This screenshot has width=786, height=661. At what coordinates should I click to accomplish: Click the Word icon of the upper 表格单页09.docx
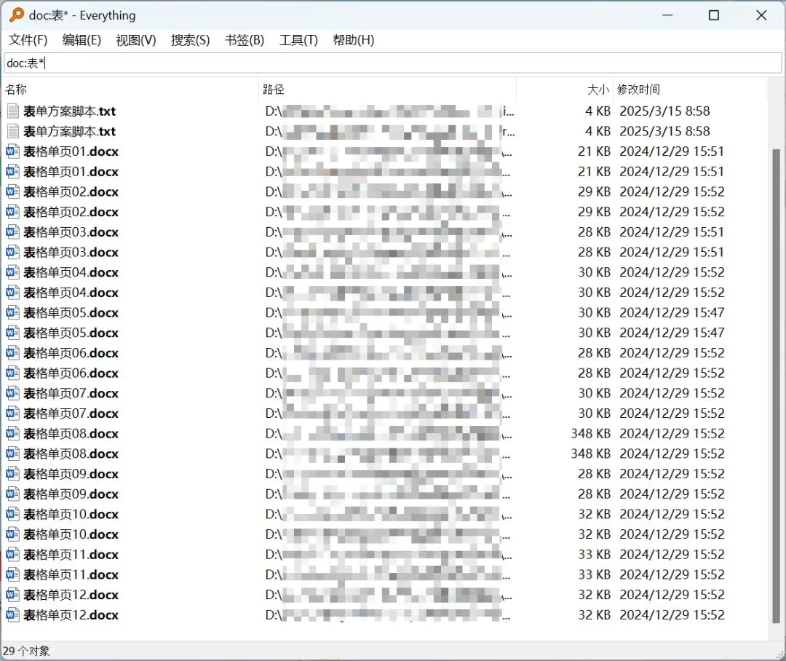(x=12, y=474)
